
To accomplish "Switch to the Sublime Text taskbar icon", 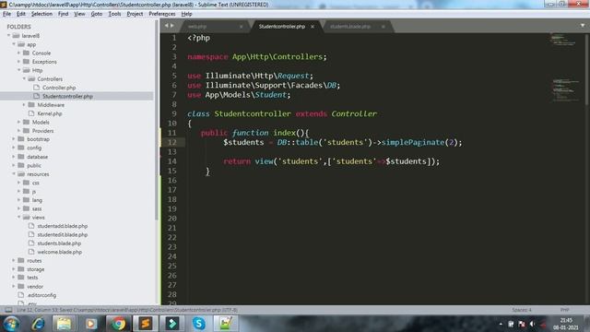I will tap(146, 324).
